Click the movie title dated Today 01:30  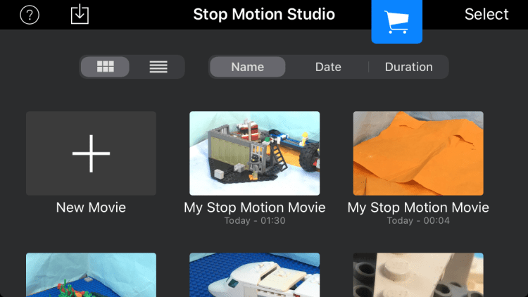[254, 208]
